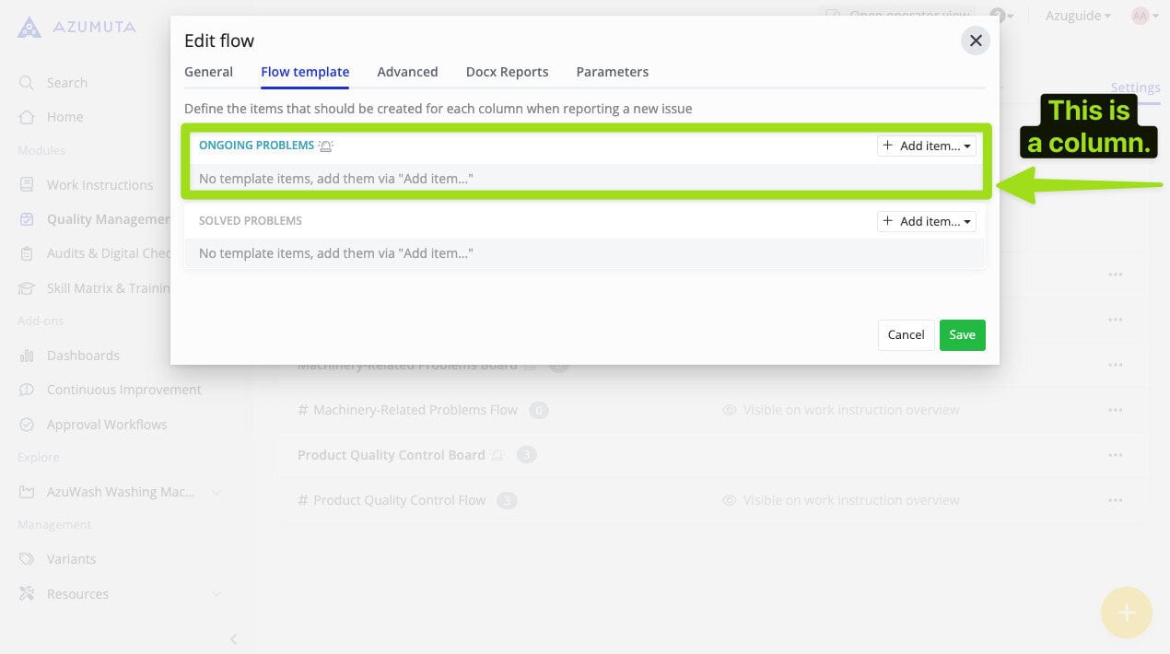The height and width of the screenshot is (654, 1170).
Task: Click the Cancel button
Action: 906,335
